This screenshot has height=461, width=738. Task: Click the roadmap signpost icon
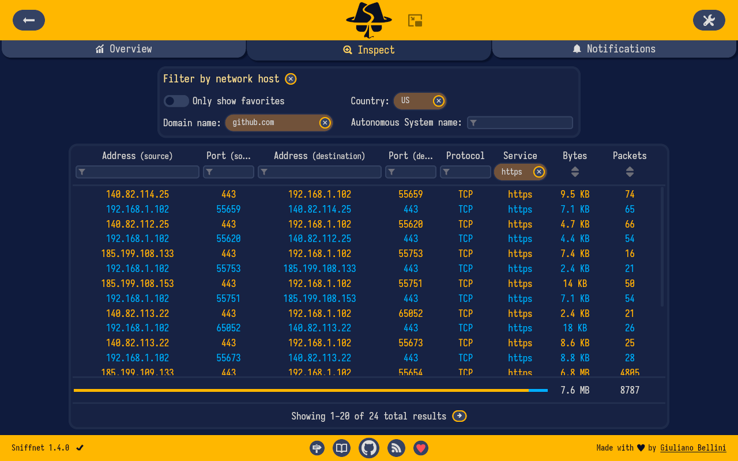pos(317,448)
